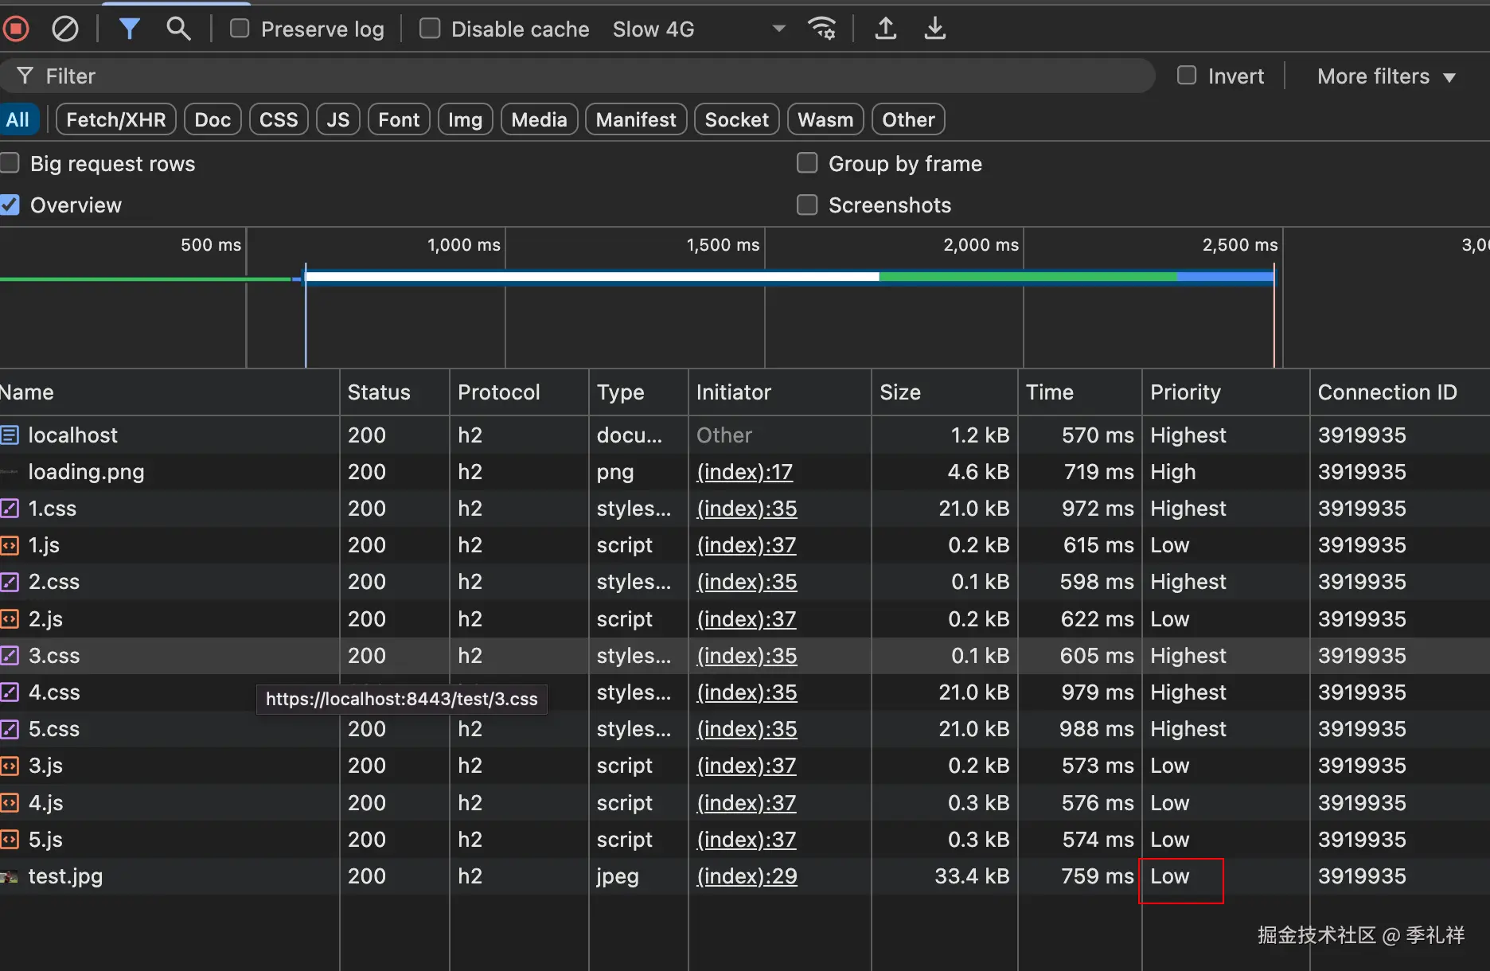
Task: Clear the network log
Action: point(64,29)
